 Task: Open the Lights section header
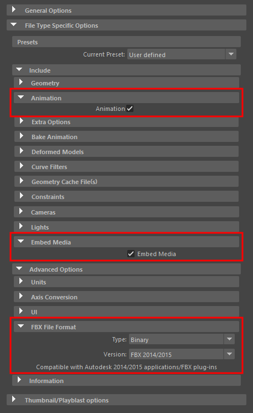[126, 227]
